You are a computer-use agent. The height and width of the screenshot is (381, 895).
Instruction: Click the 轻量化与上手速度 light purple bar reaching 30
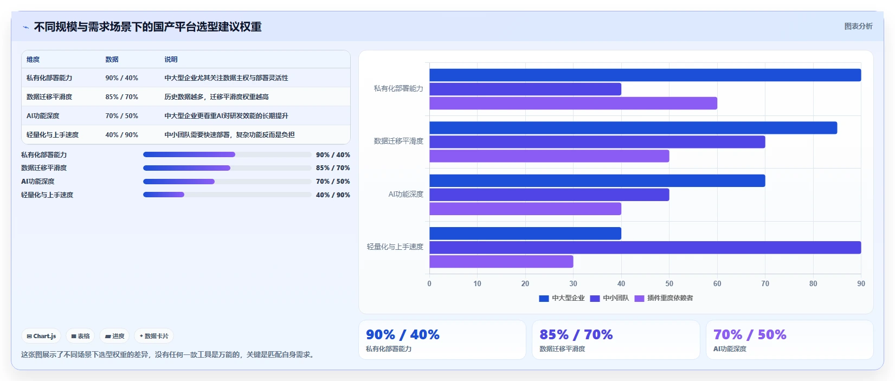click(x=501, y=262)
